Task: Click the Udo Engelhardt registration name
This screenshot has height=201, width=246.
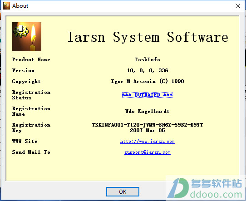Action: tap(148, 111)
